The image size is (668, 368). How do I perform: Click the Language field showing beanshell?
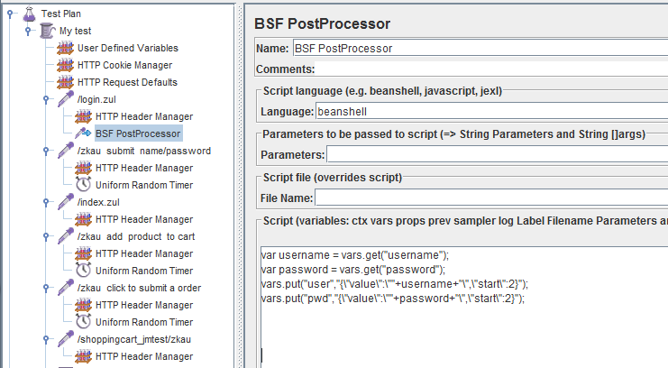[x=491, y=111]
